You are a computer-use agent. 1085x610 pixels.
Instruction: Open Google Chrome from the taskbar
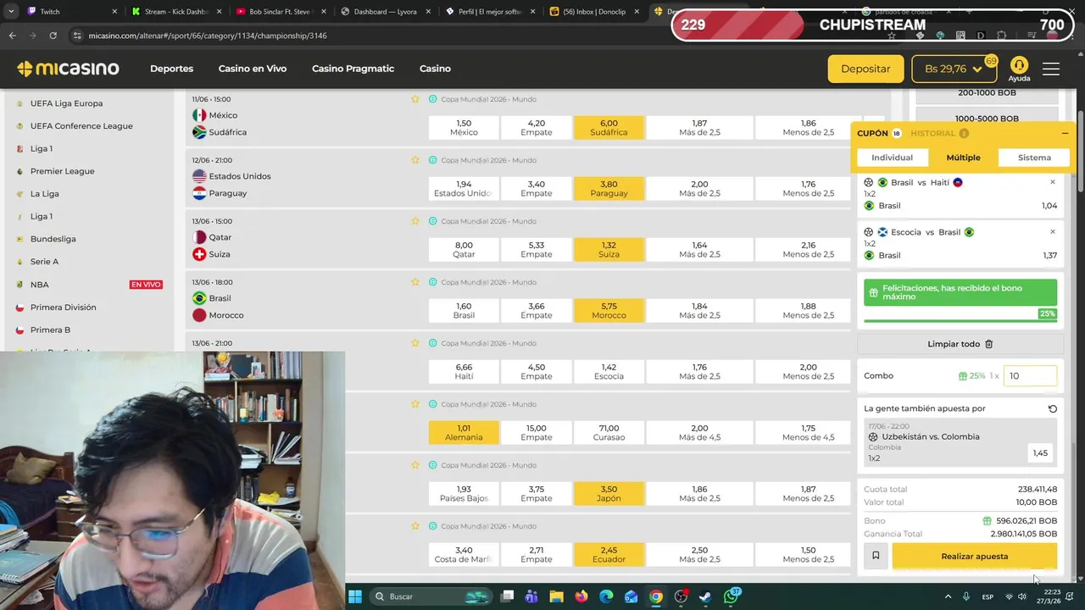656,596
